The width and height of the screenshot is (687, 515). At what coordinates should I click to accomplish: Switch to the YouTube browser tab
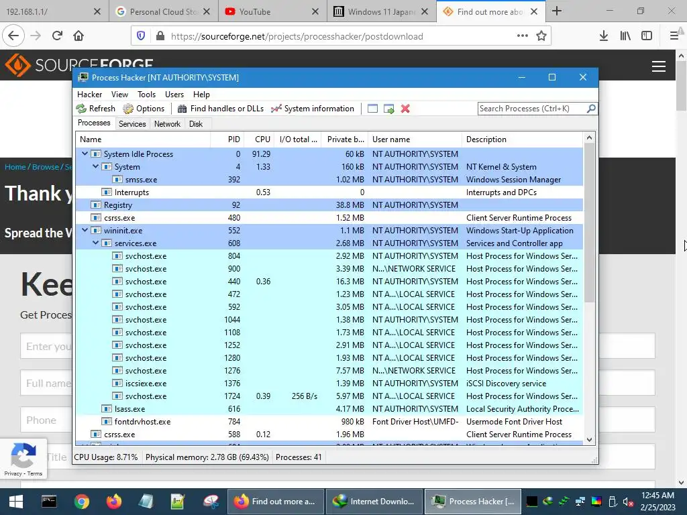click(272, 11)
